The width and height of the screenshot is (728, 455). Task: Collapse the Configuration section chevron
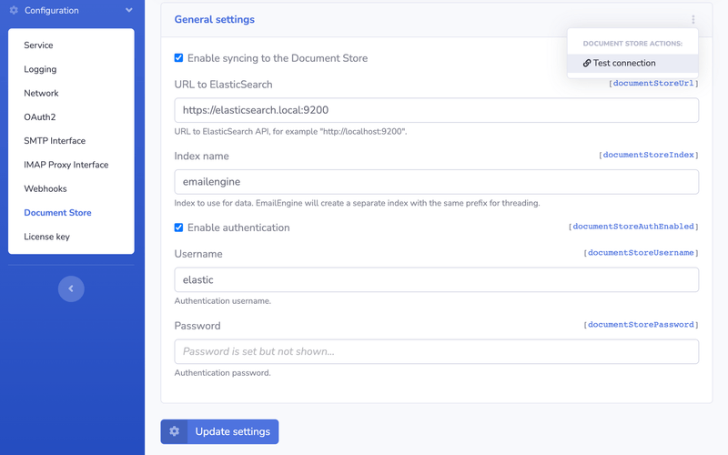(129, 11)
